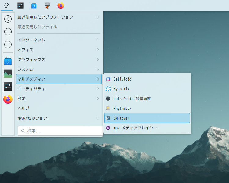This screenshot has width=229, height=183.
Task: Open the Discover software store from the top panel
Action: tap(34, 5)
